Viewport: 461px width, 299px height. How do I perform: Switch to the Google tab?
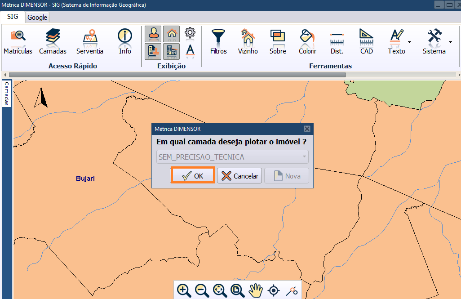(37, 18)
